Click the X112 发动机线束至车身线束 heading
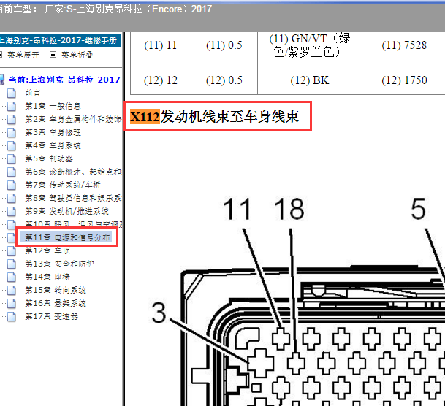Screen dimensions: 445x406 coord(214,117)
